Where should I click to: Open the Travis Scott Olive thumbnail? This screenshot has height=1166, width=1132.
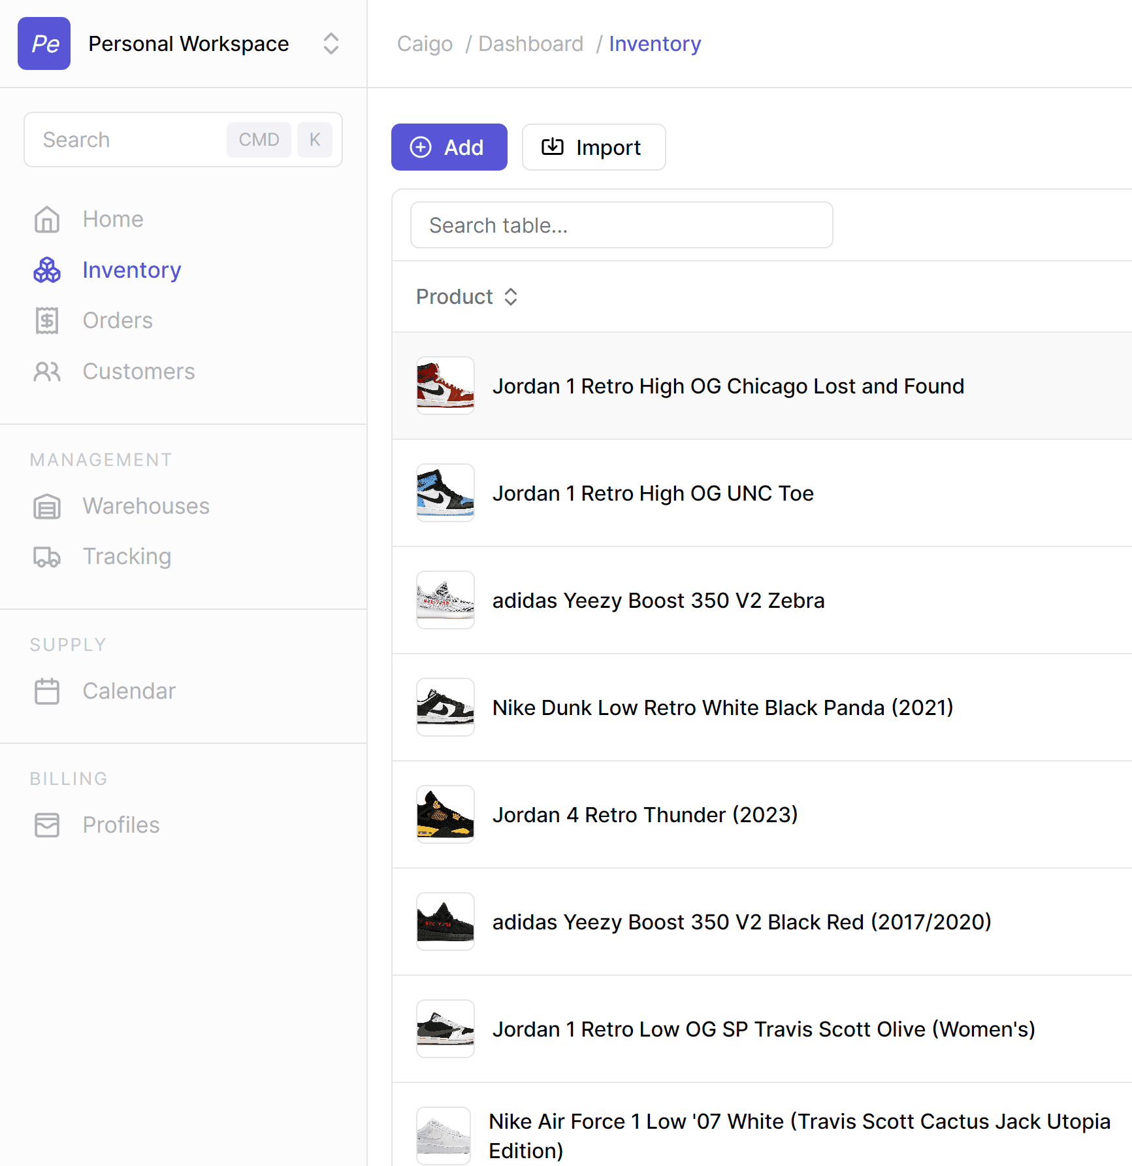point(445,1029)
